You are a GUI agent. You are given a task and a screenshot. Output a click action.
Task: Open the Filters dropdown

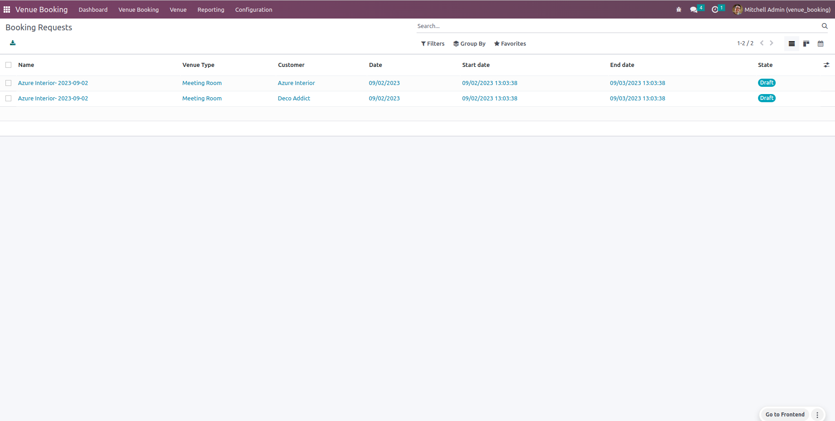(433, 44)
